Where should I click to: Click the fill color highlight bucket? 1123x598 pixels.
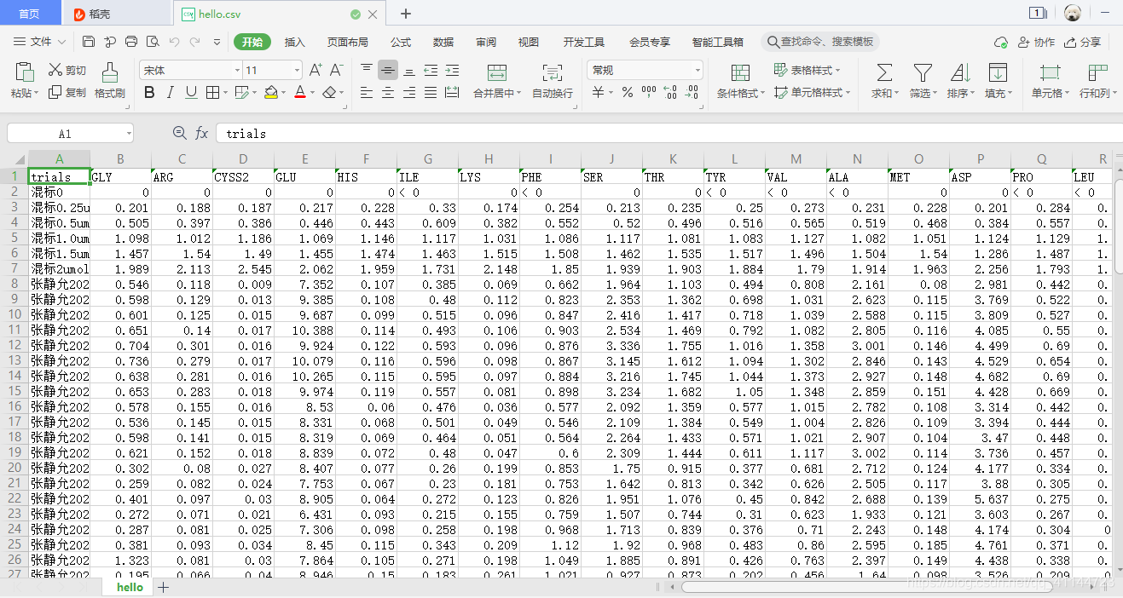point(271,92)
